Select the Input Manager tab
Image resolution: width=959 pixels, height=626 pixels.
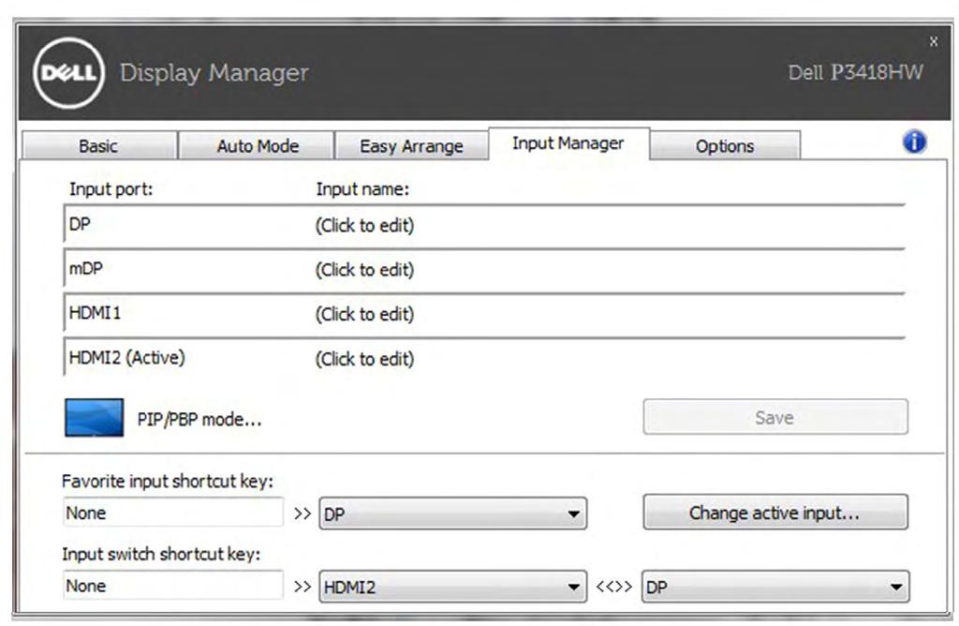click(x=568, y=143)
